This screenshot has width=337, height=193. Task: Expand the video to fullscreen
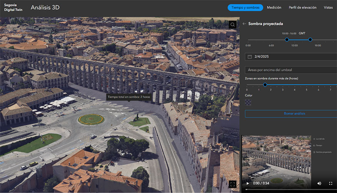click(330, 183)
